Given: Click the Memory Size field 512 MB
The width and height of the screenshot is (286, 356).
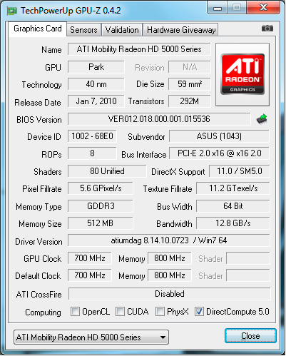Looking at the screenshot, I should (101, 223).
